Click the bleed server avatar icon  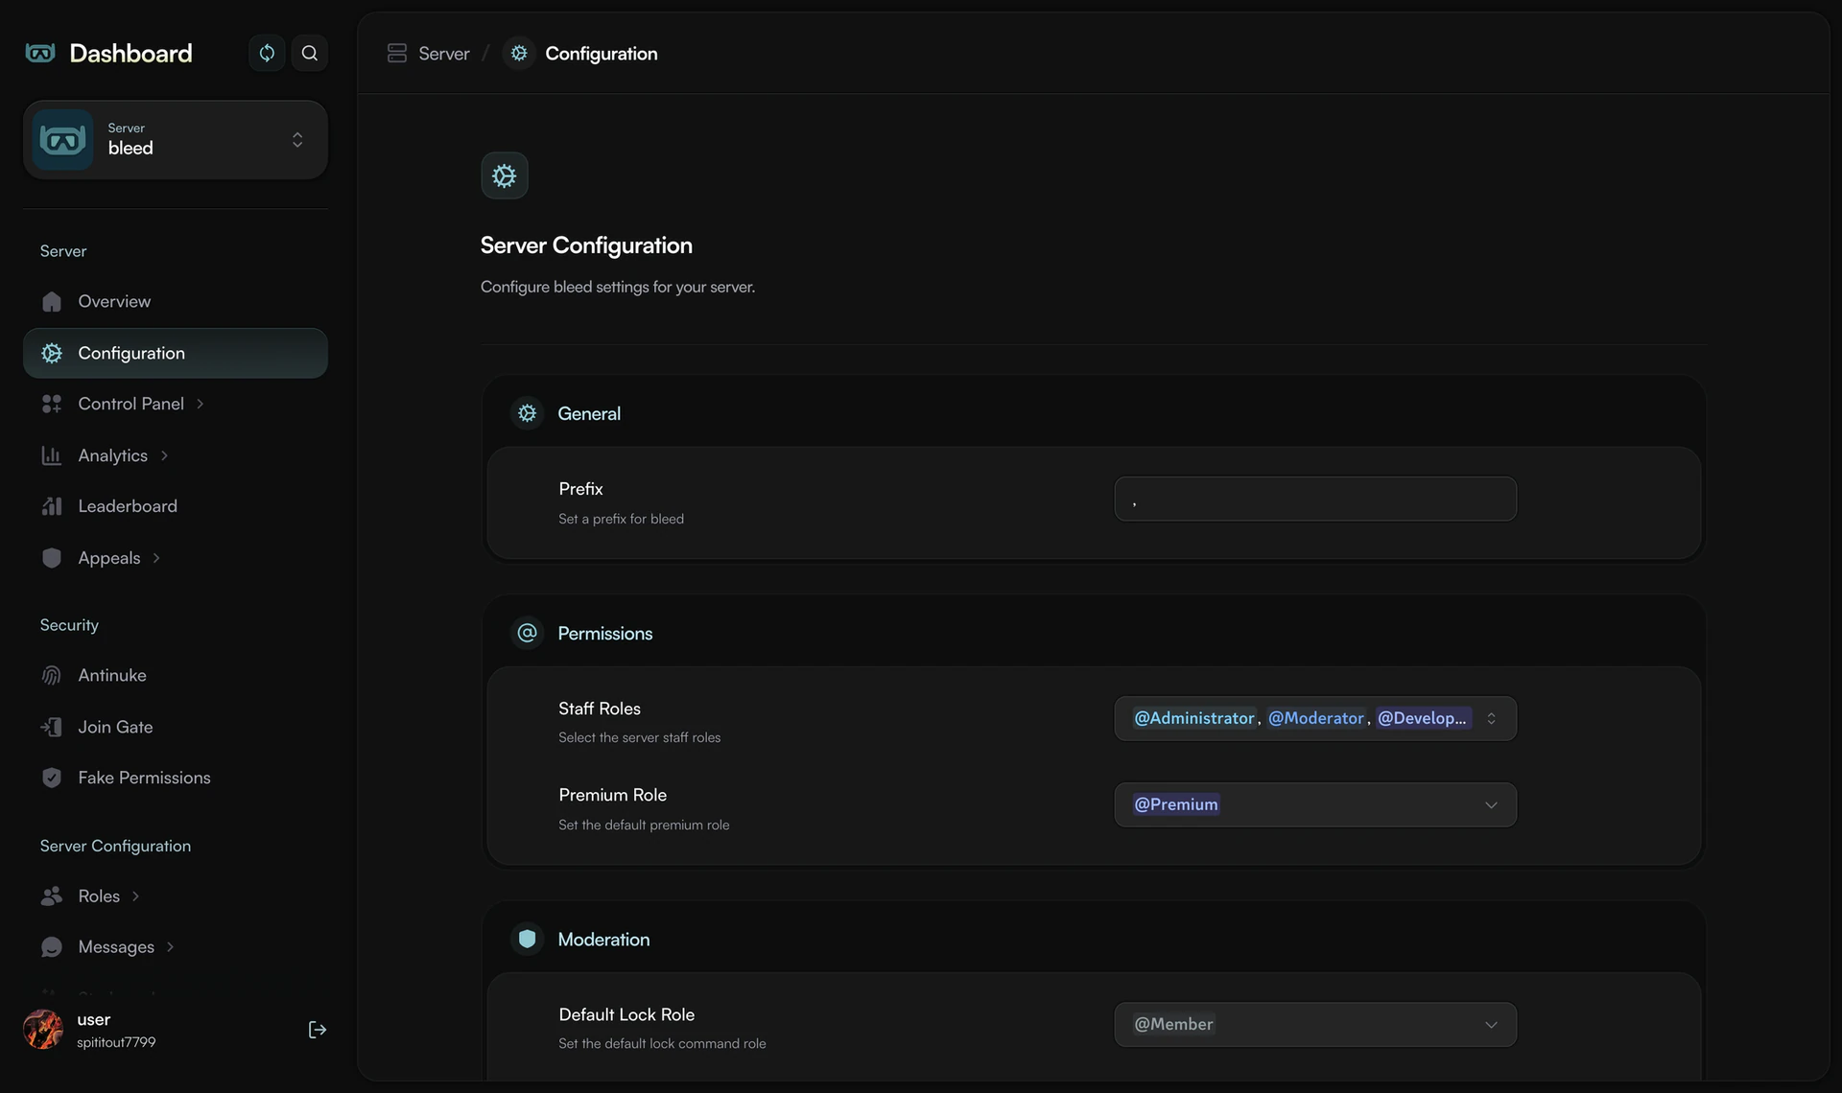[63, 140]
